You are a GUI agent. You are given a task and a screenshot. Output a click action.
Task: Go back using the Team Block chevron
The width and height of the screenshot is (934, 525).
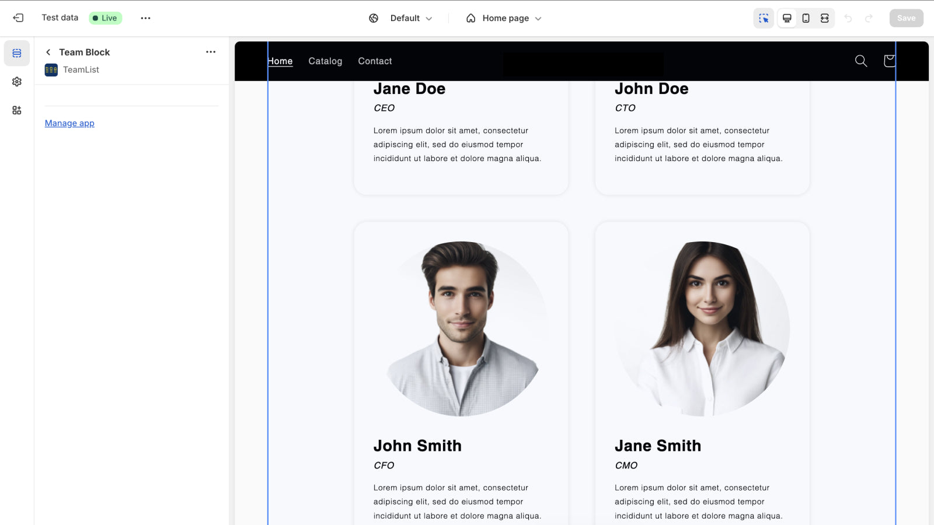(x=48, y=52)
